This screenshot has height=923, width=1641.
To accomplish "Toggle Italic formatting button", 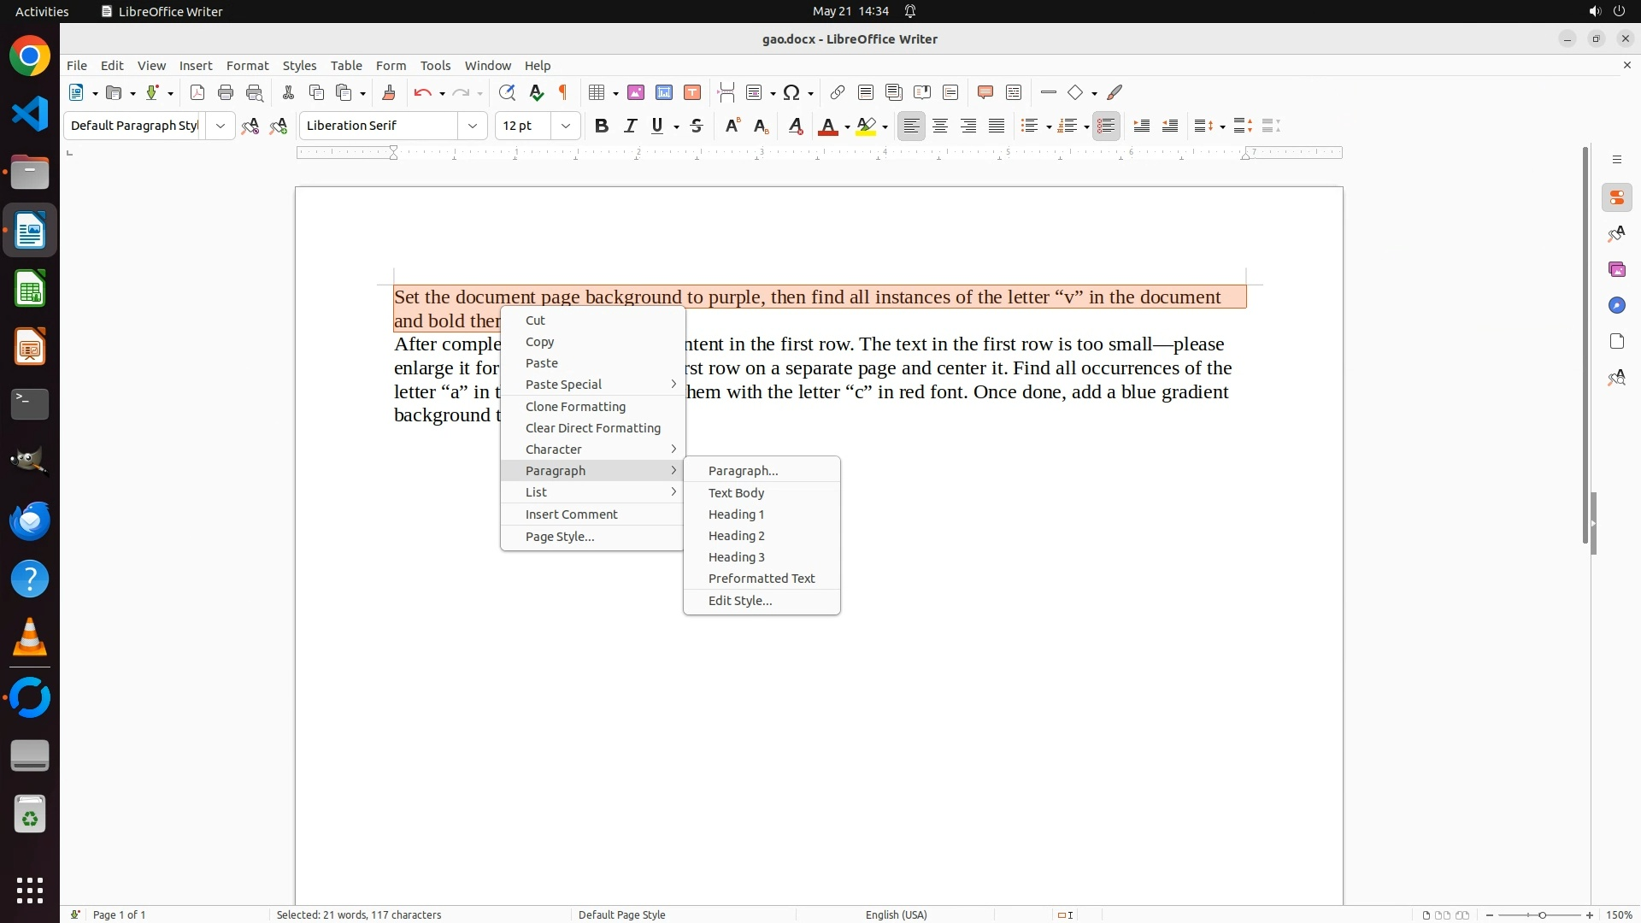I will point(630,126).
